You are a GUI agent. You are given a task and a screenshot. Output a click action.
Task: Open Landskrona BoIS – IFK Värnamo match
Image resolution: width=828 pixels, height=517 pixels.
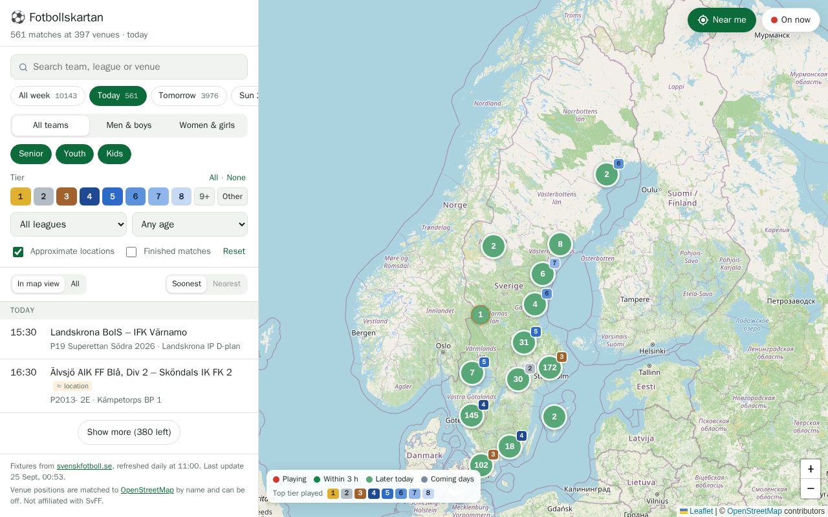(x=129, y=339)
